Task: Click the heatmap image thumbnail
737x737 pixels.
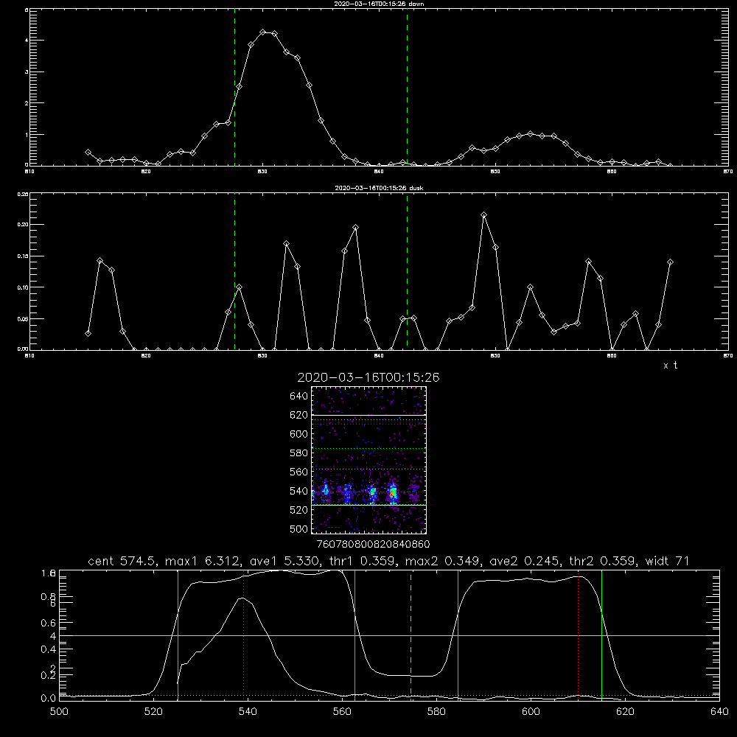Action: point(369,460)
